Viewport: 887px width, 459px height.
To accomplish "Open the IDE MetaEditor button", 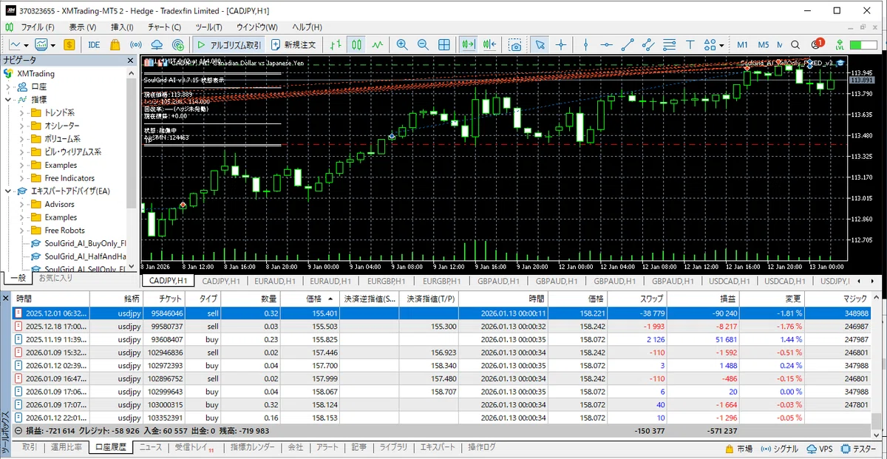I will [94, 44].
